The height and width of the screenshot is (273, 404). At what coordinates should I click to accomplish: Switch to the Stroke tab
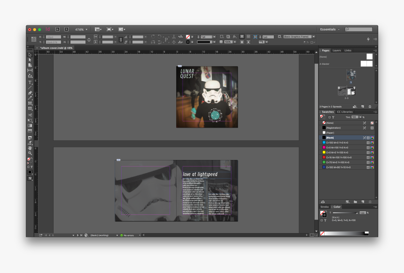pos(325,207)
